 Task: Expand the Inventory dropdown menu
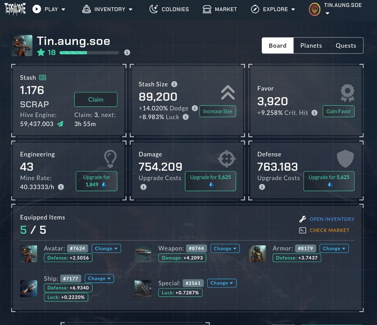(x=107, y=9)
